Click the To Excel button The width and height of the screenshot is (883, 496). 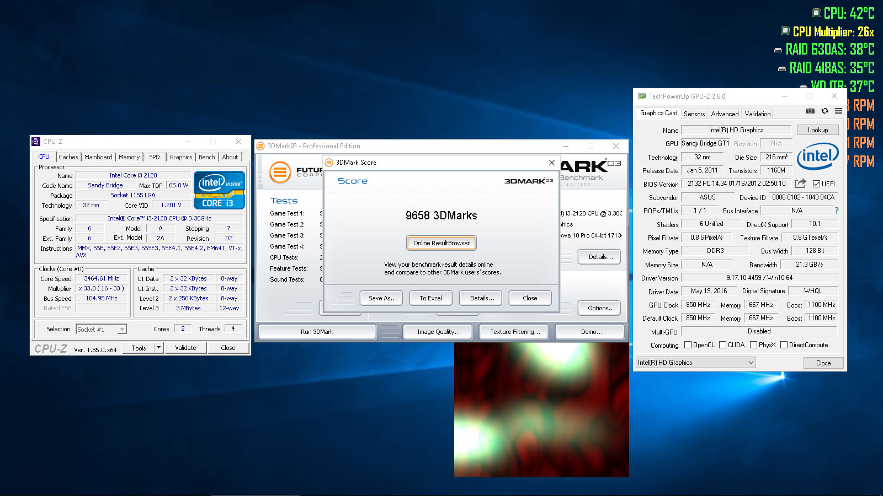(430, 298)
